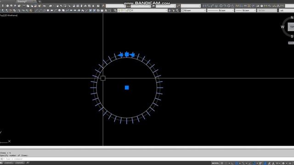Viewport: 294px width, 165px height.
Task: Toggle lineweight display in status bar
Action: [x=260, y=163]
